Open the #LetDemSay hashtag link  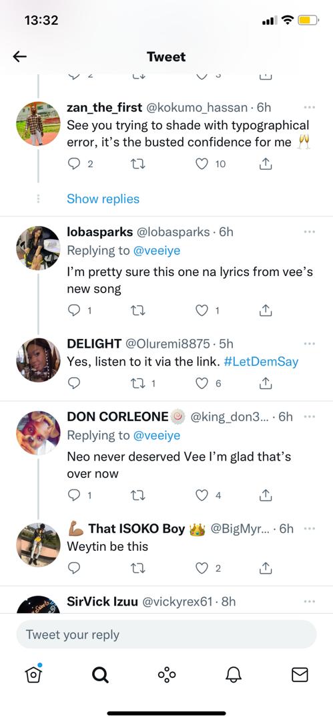pos(261,362)
